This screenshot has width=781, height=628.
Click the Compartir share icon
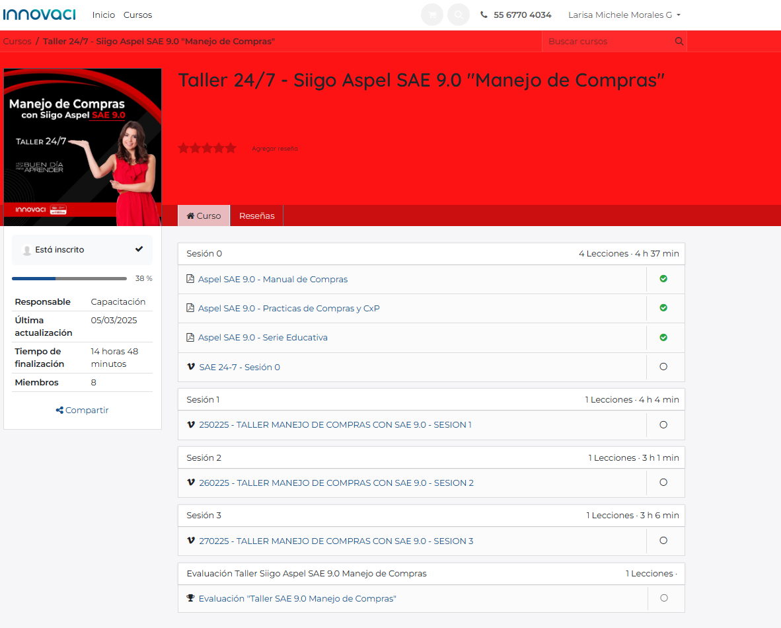pyautogui.click(x=59, y=411)
